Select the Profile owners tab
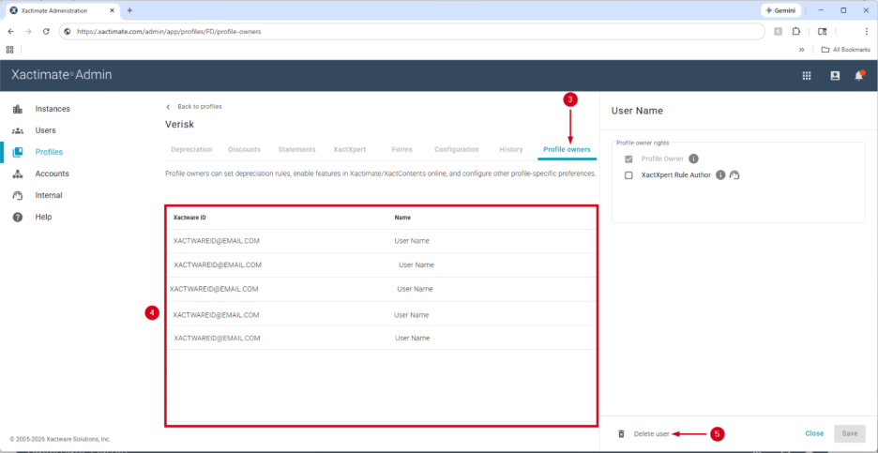Screen dimensions: 878x453 pos(567,149)
